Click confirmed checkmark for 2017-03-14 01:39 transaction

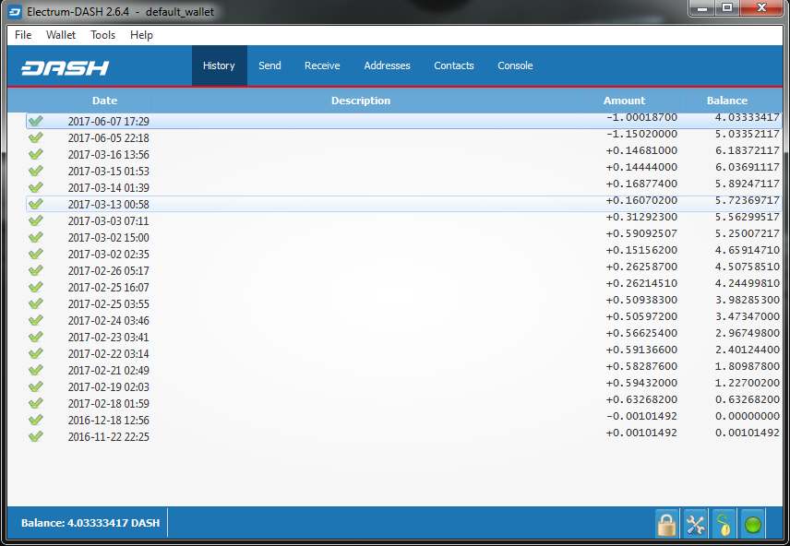click(36, 187)
